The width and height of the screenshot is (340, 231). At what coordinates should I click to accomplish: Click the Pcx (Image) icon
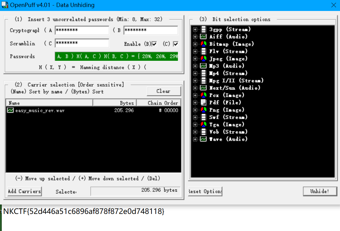[203, 95]
